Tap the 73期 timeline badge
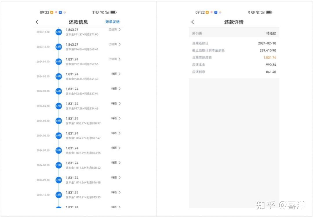 [x=59, y=195]
